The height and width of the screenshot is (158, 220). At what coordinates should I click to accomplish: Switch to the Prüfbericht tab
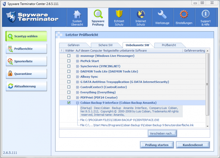(169, 45)
